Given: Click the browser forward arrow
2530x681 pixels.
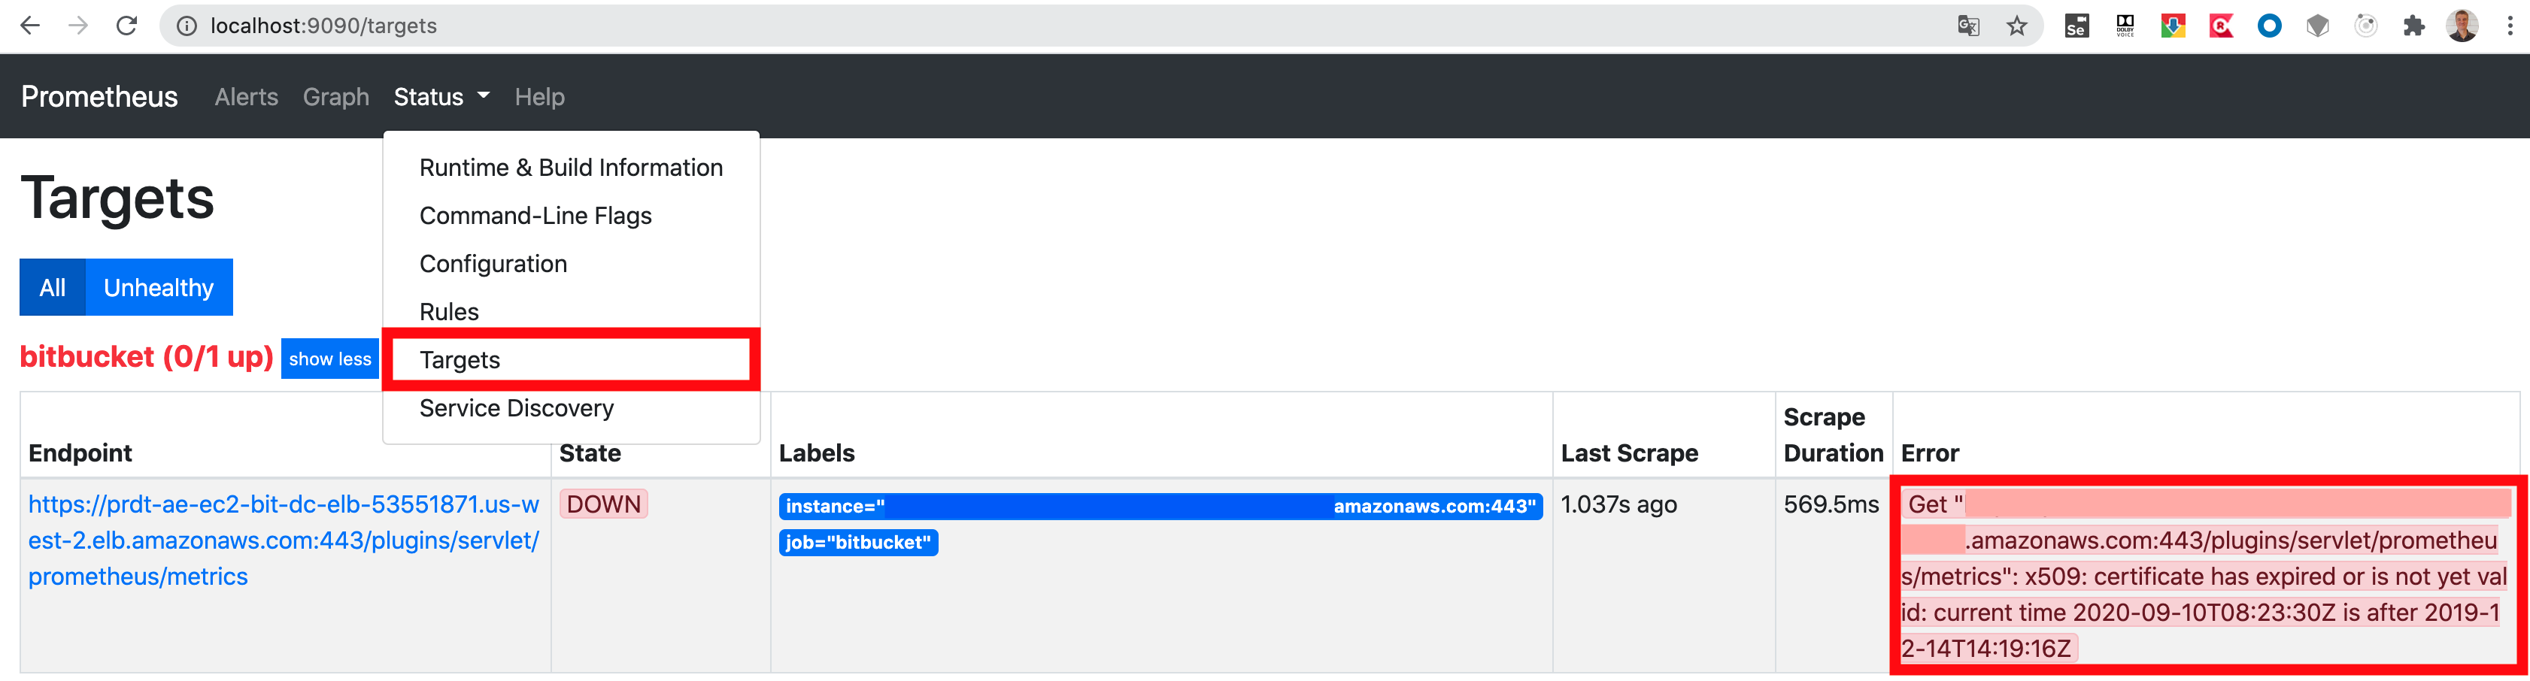Looking at the screenshot, I should coord(78,26).
